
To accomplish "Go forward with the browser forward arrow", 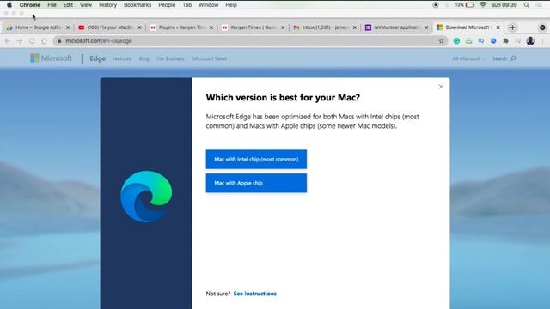I will click(x=20, y=41).
